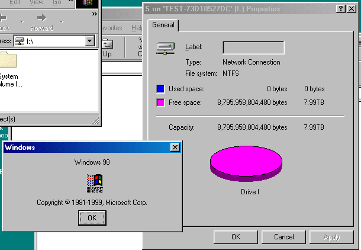Open the Favorites menu in back window

click(112, 28)
